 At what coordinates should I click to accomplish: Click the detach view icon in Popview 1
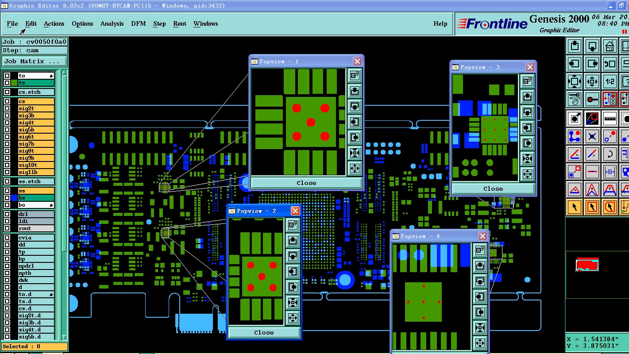[x=355, y=75]
